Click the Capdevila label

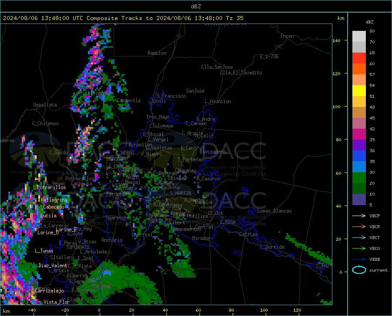[128, 100]
